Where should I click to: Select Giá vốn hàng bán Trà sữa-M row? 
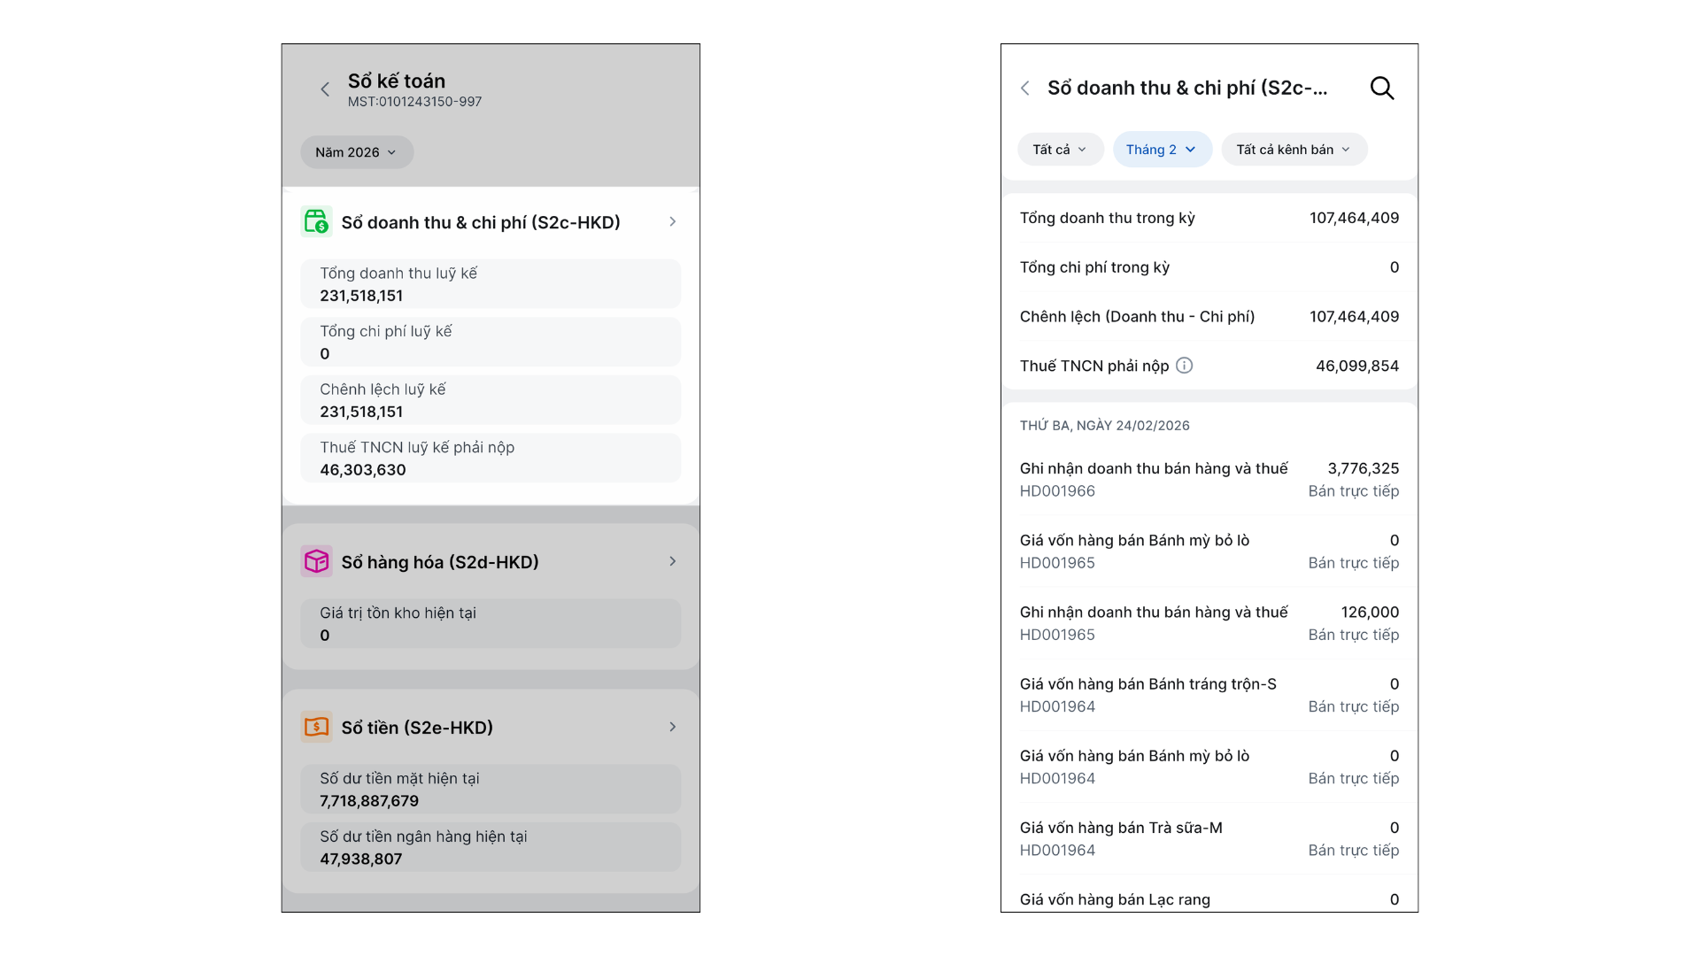tap(1209, 838)
